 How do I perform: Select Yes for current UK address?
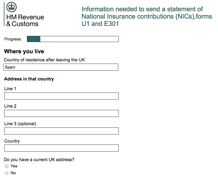tap(7, 166)
